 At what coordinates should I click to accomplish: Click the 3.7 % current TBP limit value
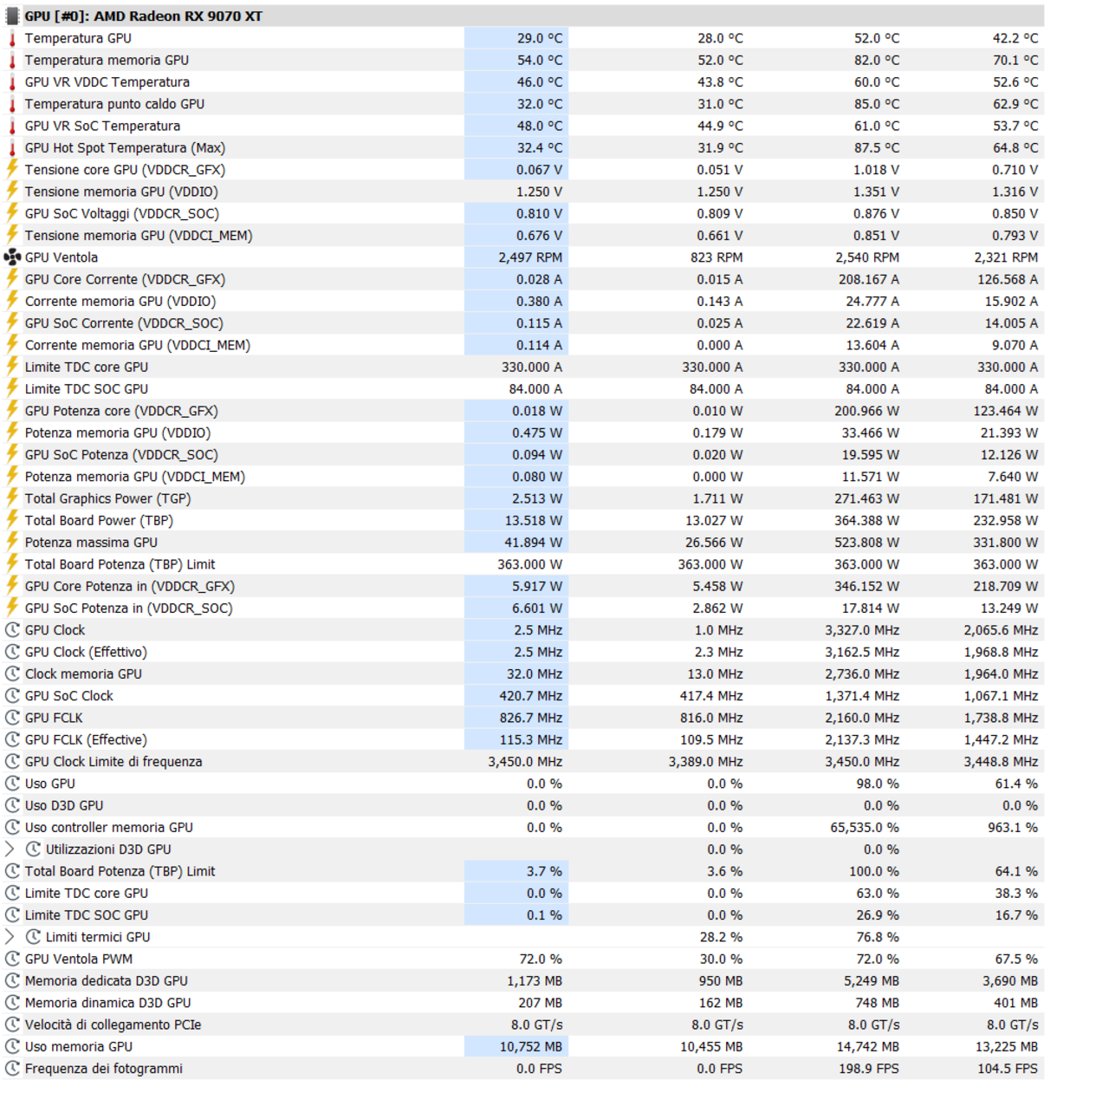point(544,871)
